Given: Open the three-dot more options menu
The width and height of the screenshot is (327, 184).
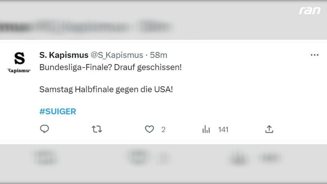Looking at the screenshot, I should tap(314, 55).
